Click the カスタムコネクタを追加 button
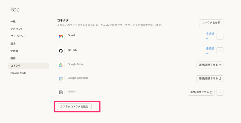The image size is (241, 123). click(74, 107)
